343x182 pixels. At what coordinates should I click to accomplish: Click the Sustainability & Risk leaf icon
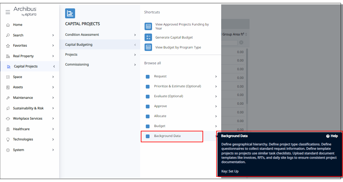pyautogui.click(x=8, y=108)
